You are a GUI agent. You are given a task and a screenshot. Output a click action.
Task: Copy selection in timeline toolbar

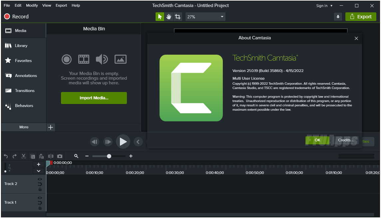click(x=33, y=156)
